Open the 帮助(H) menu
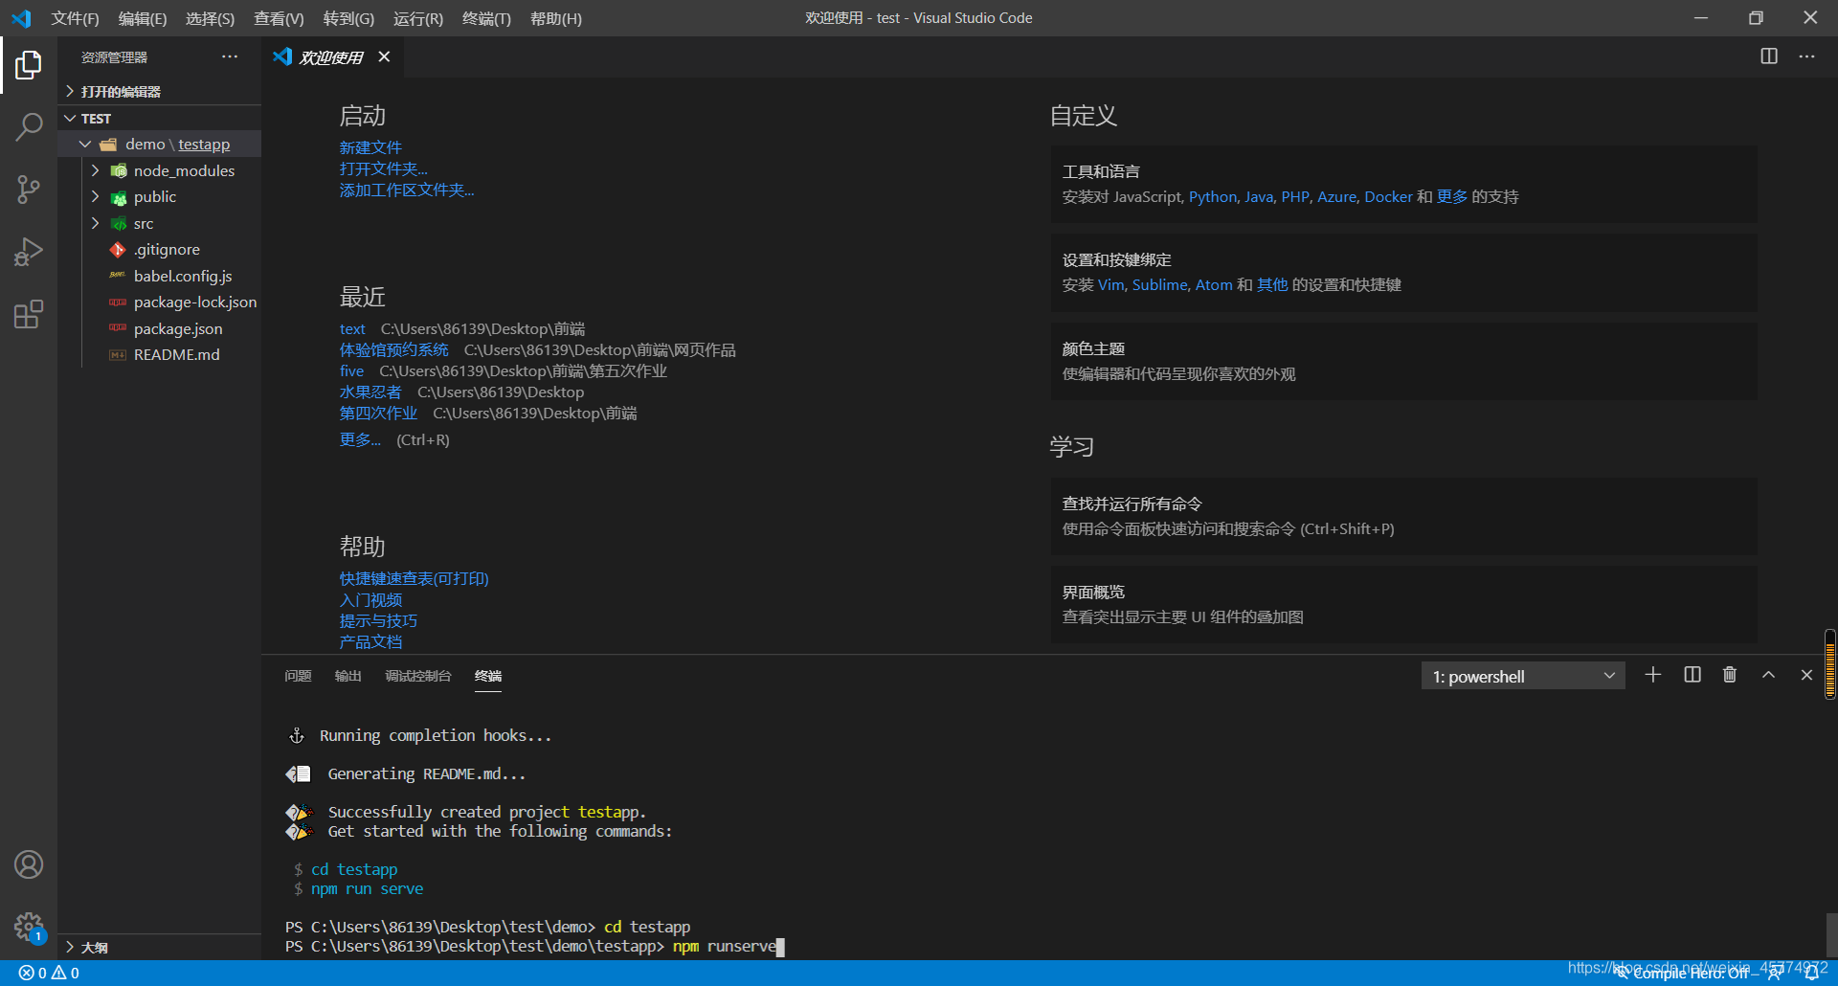Viewport: 1838px width, 986px height. (x=556, y=18)
